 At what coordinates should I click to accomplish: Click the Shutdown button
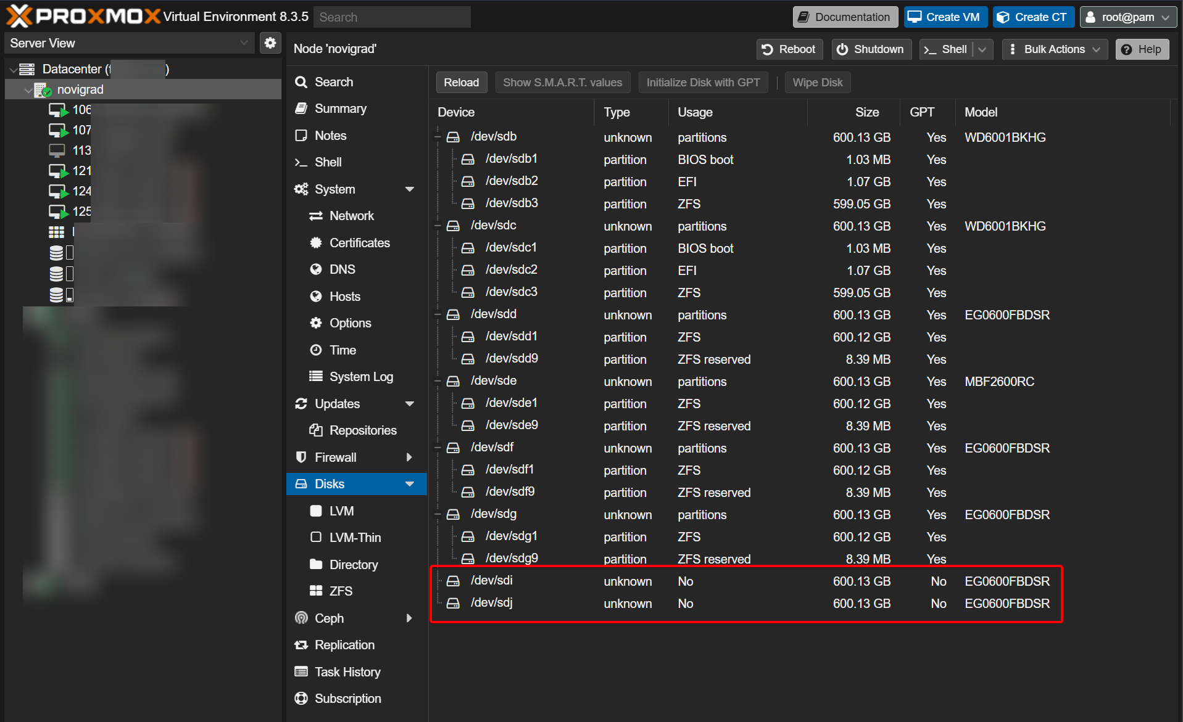click(870, 49)
